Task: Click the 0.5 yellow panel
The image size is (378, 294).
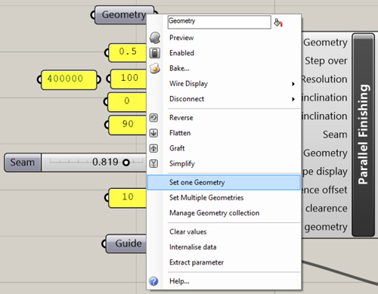Action: (x=128, y=52)
